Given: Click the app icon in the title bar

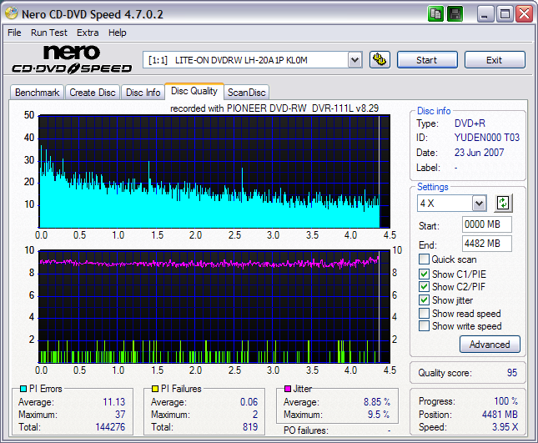Looking at the screenshot, I should point(13,13).
